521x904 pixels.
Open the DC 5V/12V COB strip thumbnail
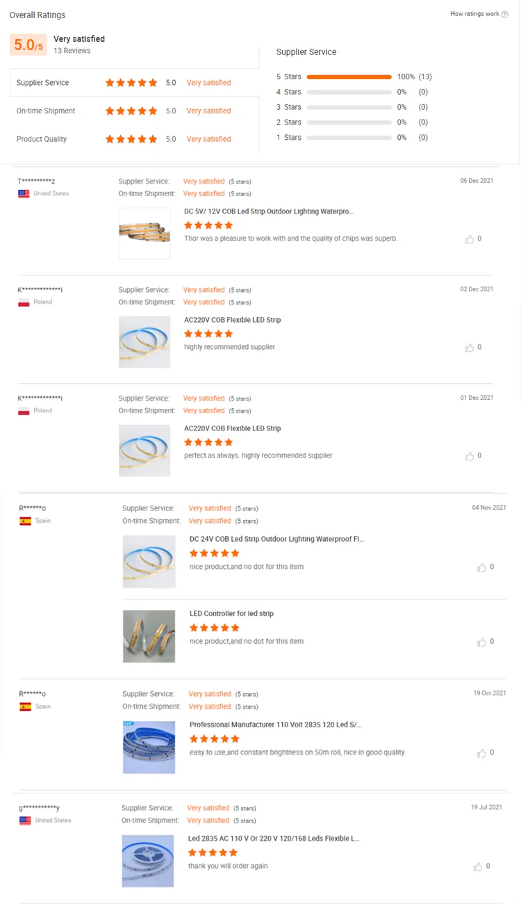click(144, 234)
